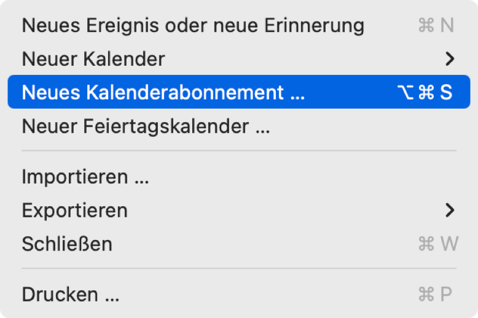Open the Neuer Kalender submenu
Image resolution: width=478 pixels, height=318 pixels.
click(93, 59)
